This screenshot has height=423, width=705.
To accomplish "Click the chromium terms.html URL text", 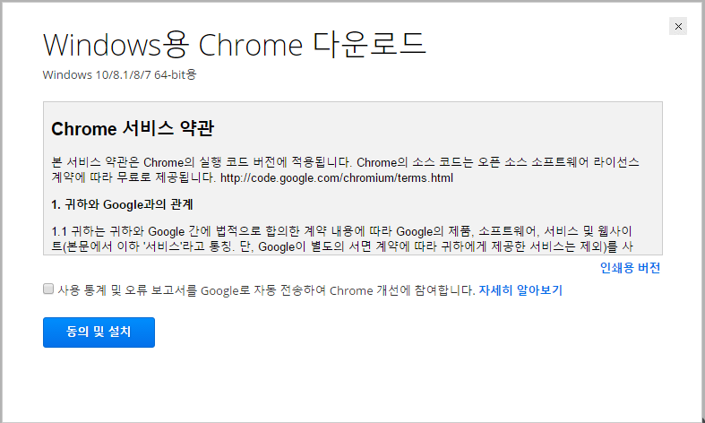I will 336,178.
